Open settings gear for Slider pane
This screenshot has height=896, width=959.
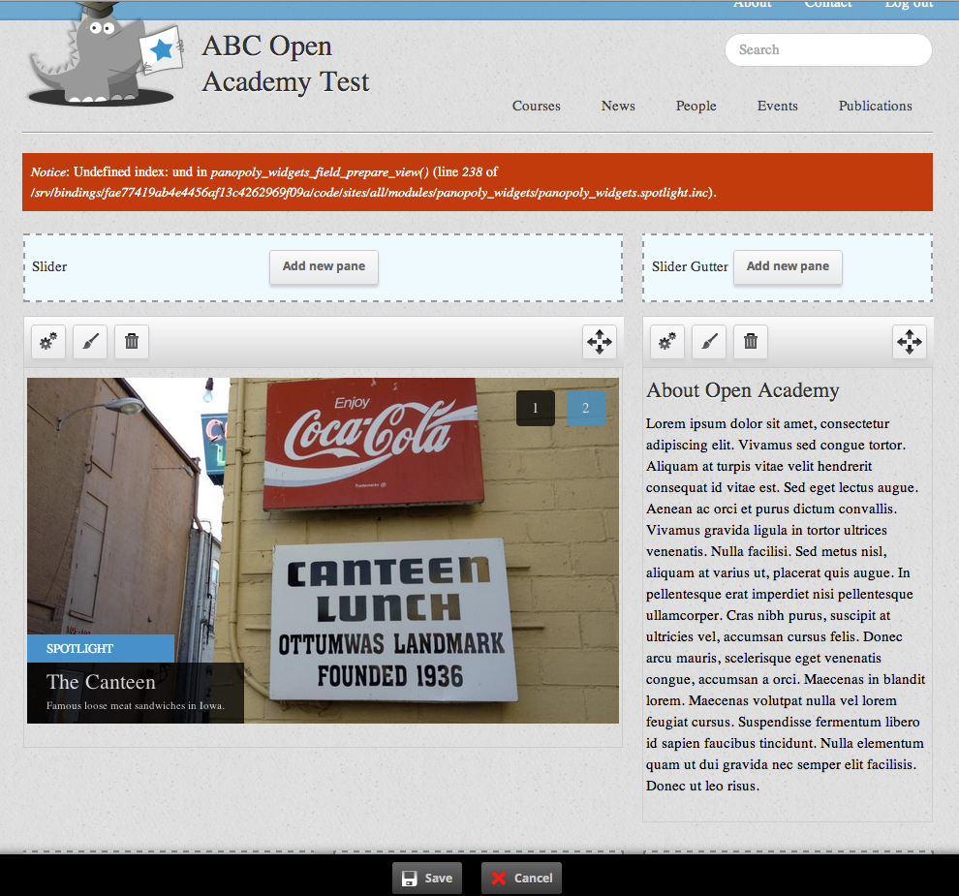48,341
